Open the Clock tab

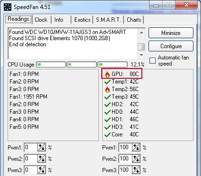pyautogui.click(x=41, y=20)
